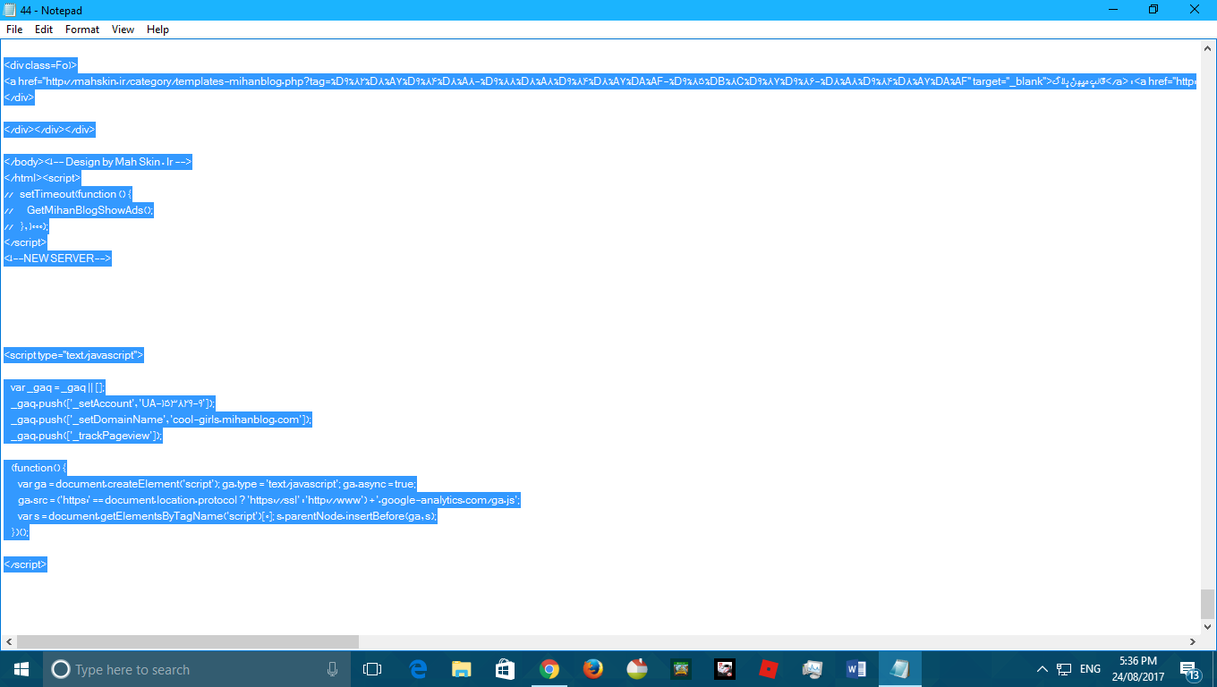The image size is (1217, 687).
Task: Click the '_setDomainName' line
Action: point(157,420)
